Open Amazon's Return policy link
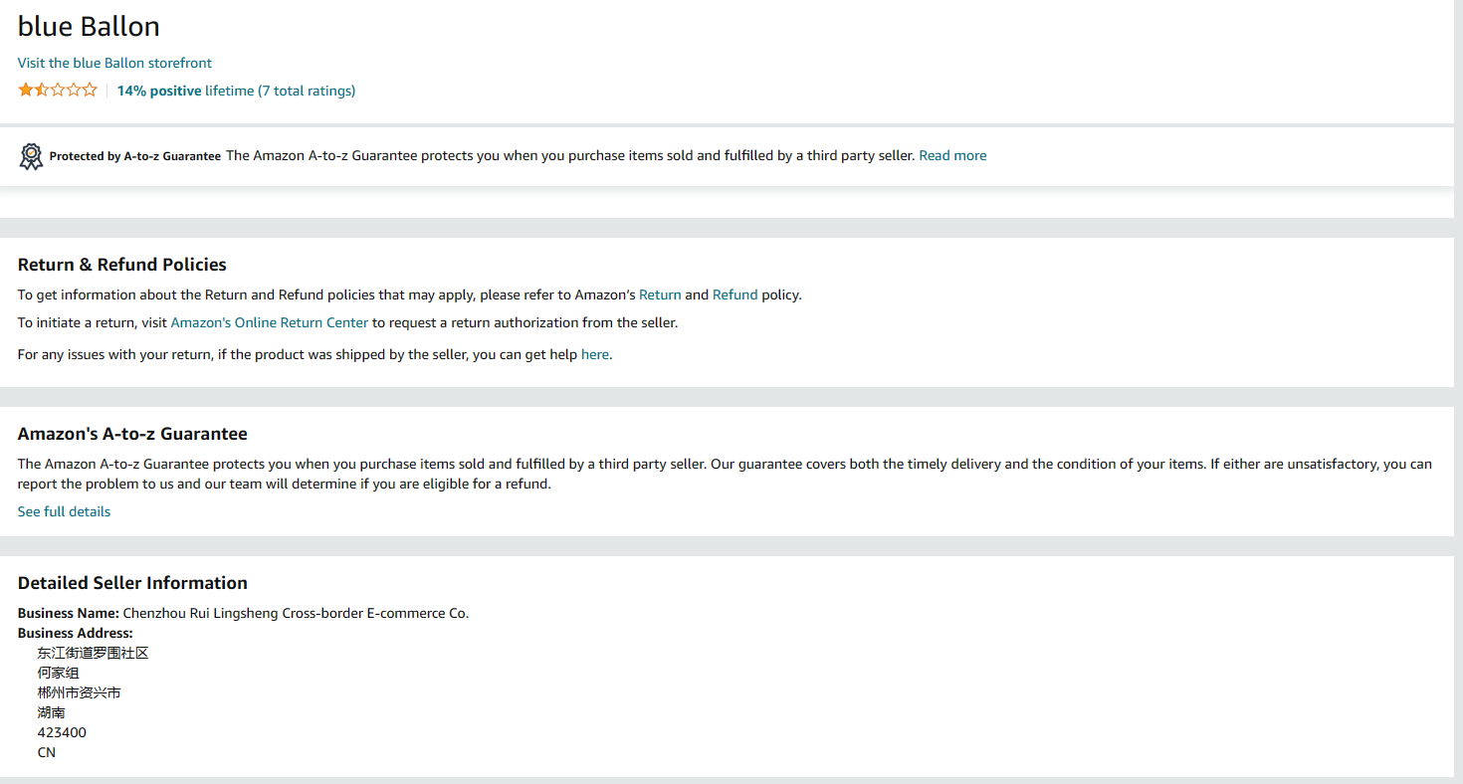Image resolution: width=1463 pixels, height=784 pixels. tap(660, 294)
